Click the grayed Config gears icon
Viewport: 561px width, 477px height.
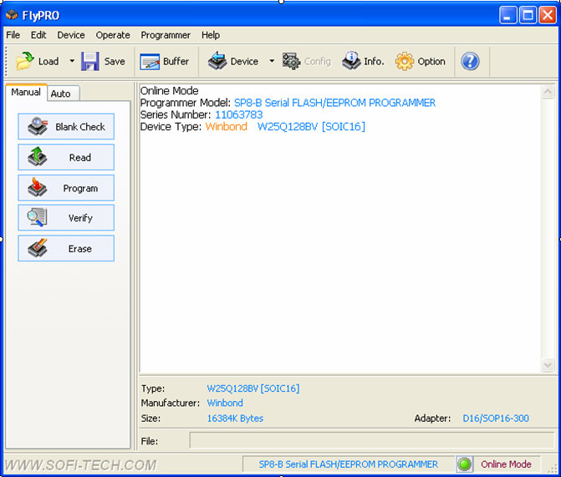click(x=291, y=61)
